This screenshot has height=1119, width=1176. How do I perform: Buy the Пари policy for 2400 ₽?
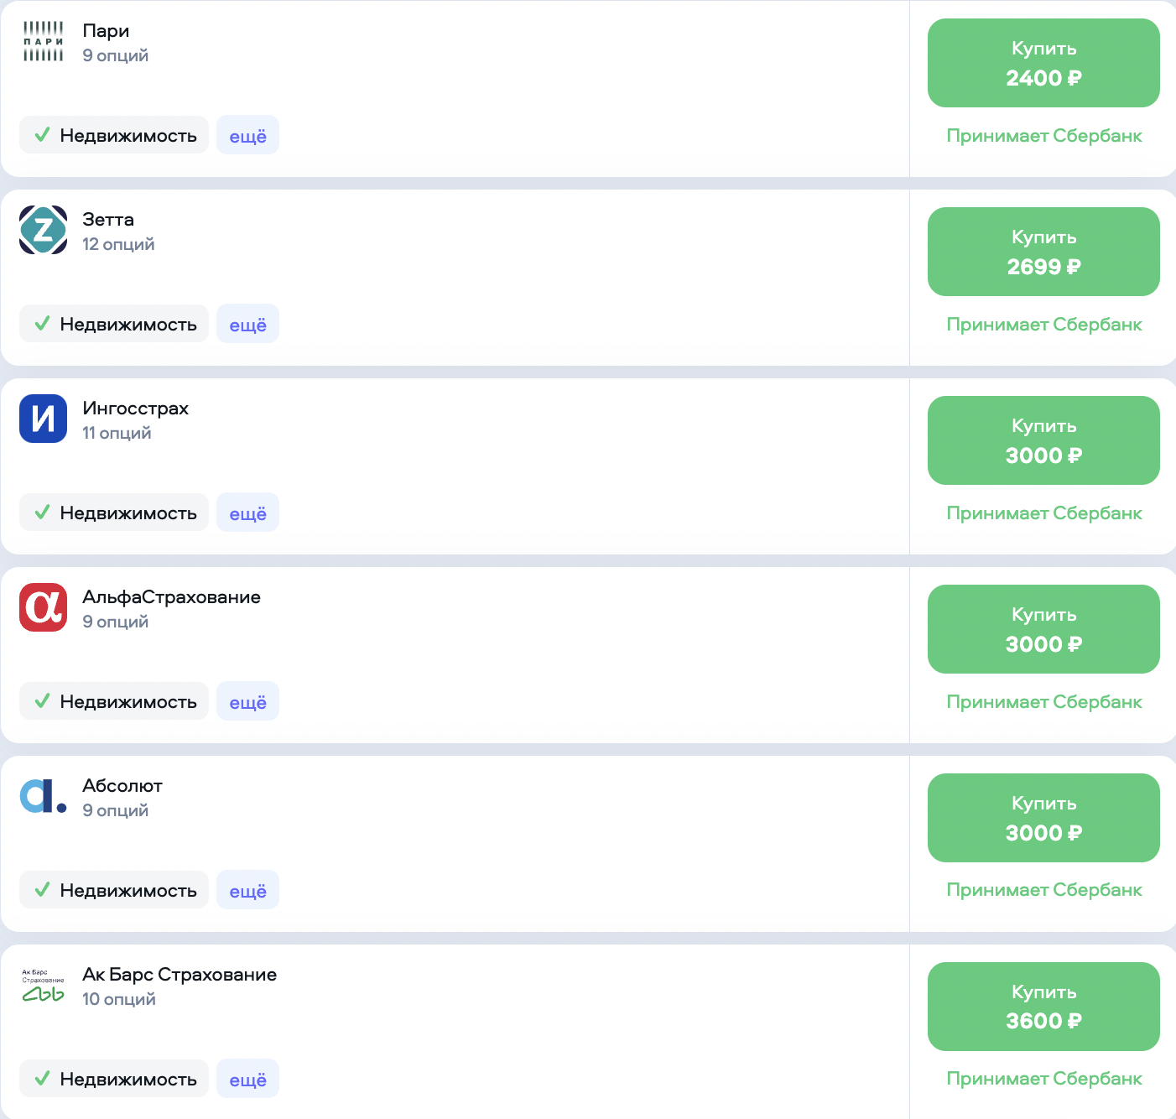click(x=1043, y=63)
